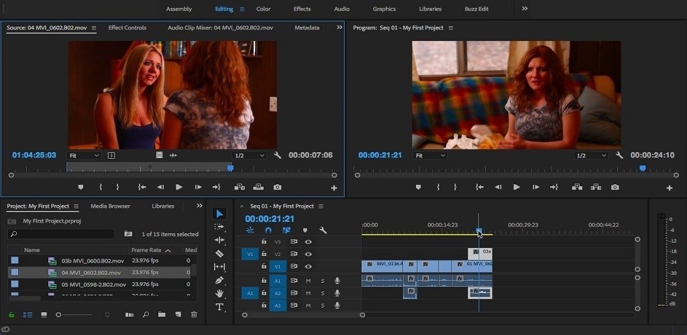Mute audio track A1

click(308, 281)
